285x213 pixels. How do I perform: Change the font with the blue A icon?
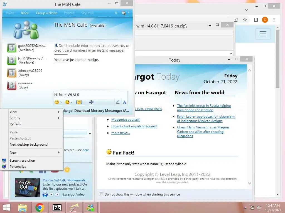click(x=124, y=102)
